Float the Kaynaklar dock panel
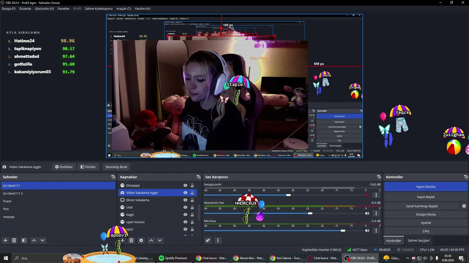 click(x=198, y=177)
